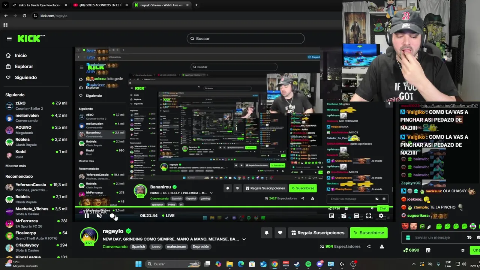Expand stream title with chevron
Screen dimensions: 480x270
[244, 239]
